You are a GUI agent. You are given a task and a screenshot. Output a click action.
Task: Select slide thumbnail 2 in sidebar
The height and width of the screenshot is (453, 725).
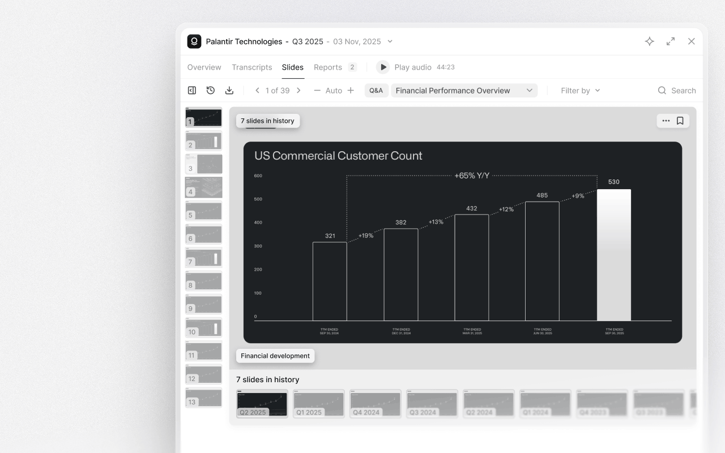click(204, 141)
